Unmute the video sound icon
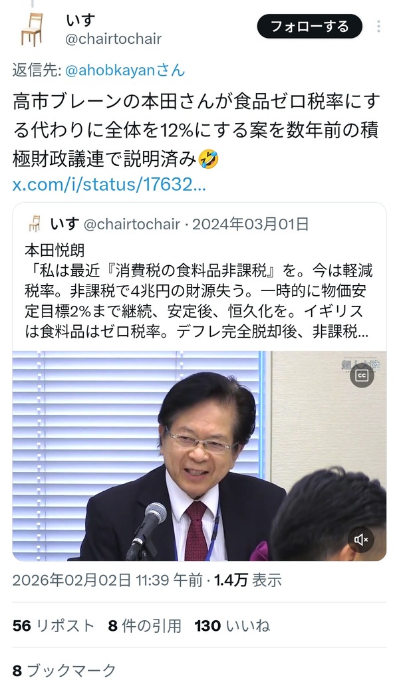 (360, 540)
